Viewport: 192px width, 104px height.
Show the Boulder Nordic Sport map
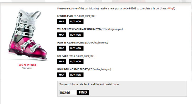62,75
